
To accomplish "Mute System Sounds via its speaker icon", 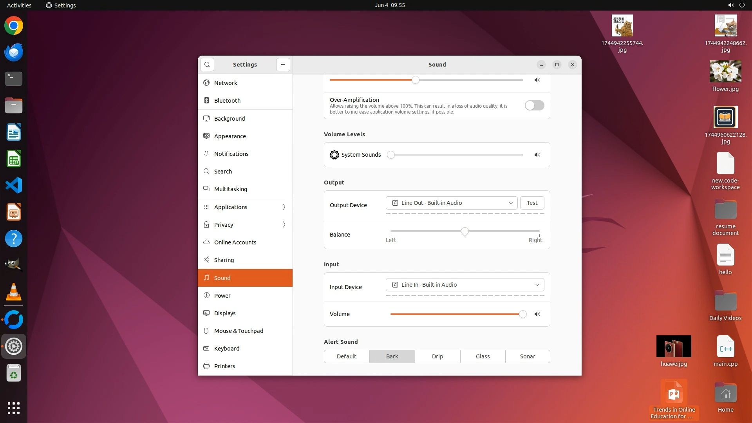I will [537, 155].
